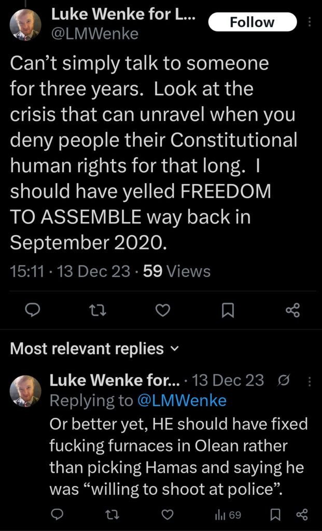Screen dimensions: 322x531
Task: Follow Luke Wenke
Action: click(253, 22)
